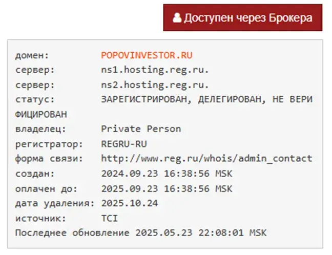Screen dimensions: 332x255
Task: Select the ns1.hosting.reg.ru. server entry
Action: 155,70
